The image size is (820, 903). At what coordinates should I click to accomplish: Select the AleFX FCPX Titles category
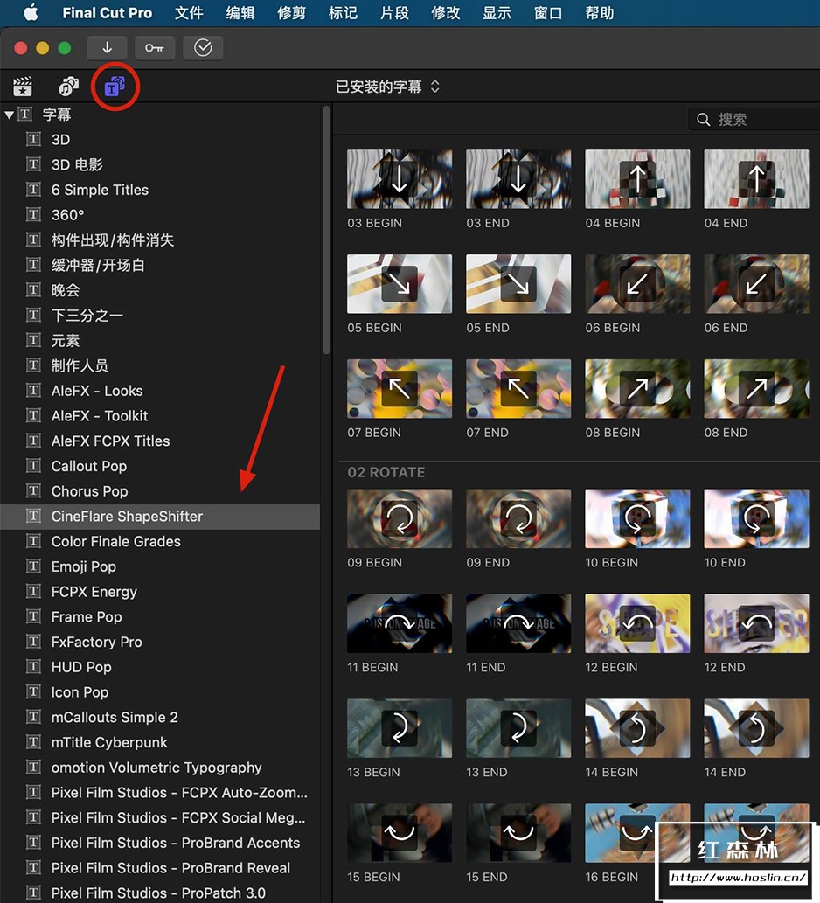[160, 441]
